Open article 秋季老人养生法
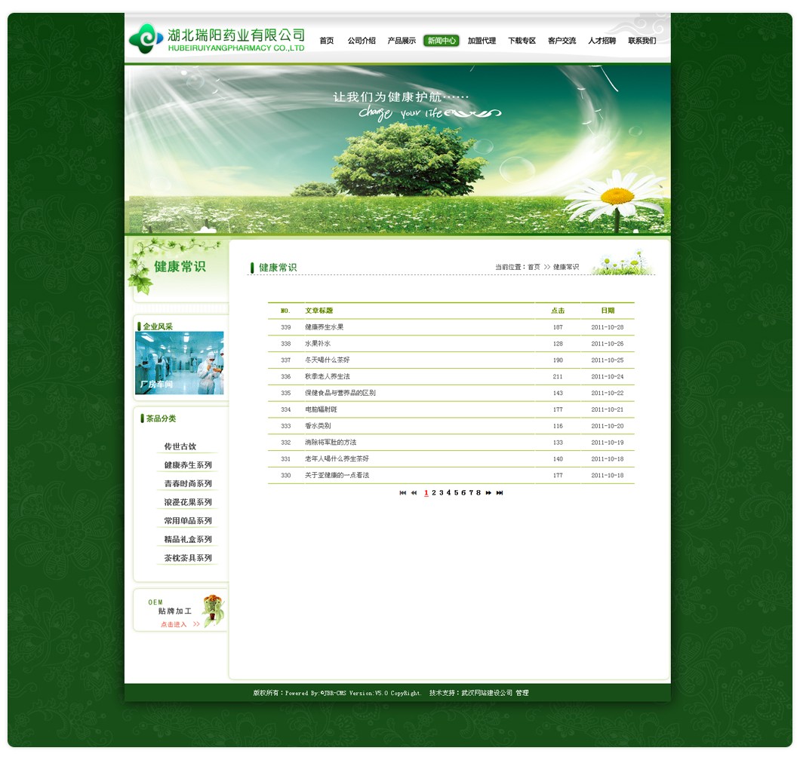Image resolution: width=800 pixels, height=760 pixels. pyautogui.click(x=327, y=377)
